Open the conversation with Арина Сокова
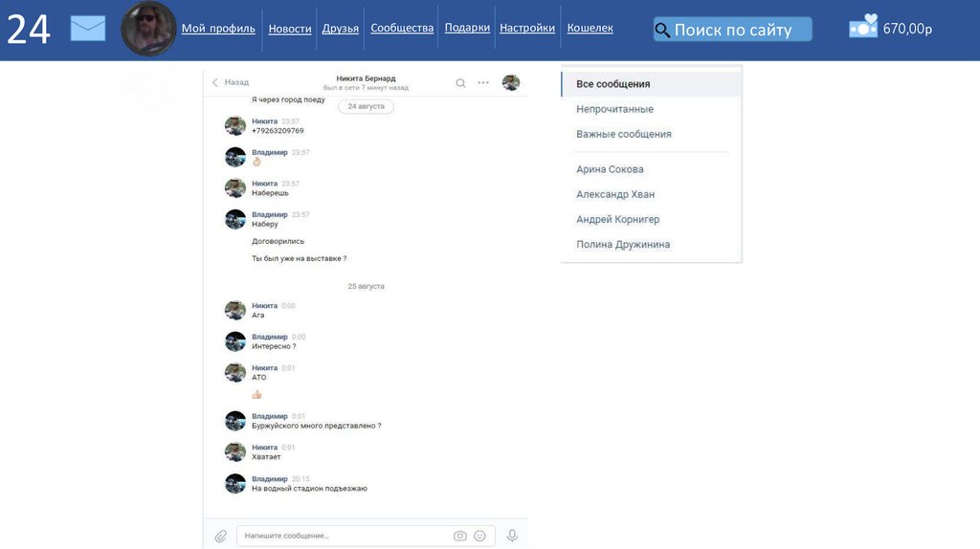 pos(610,169)
